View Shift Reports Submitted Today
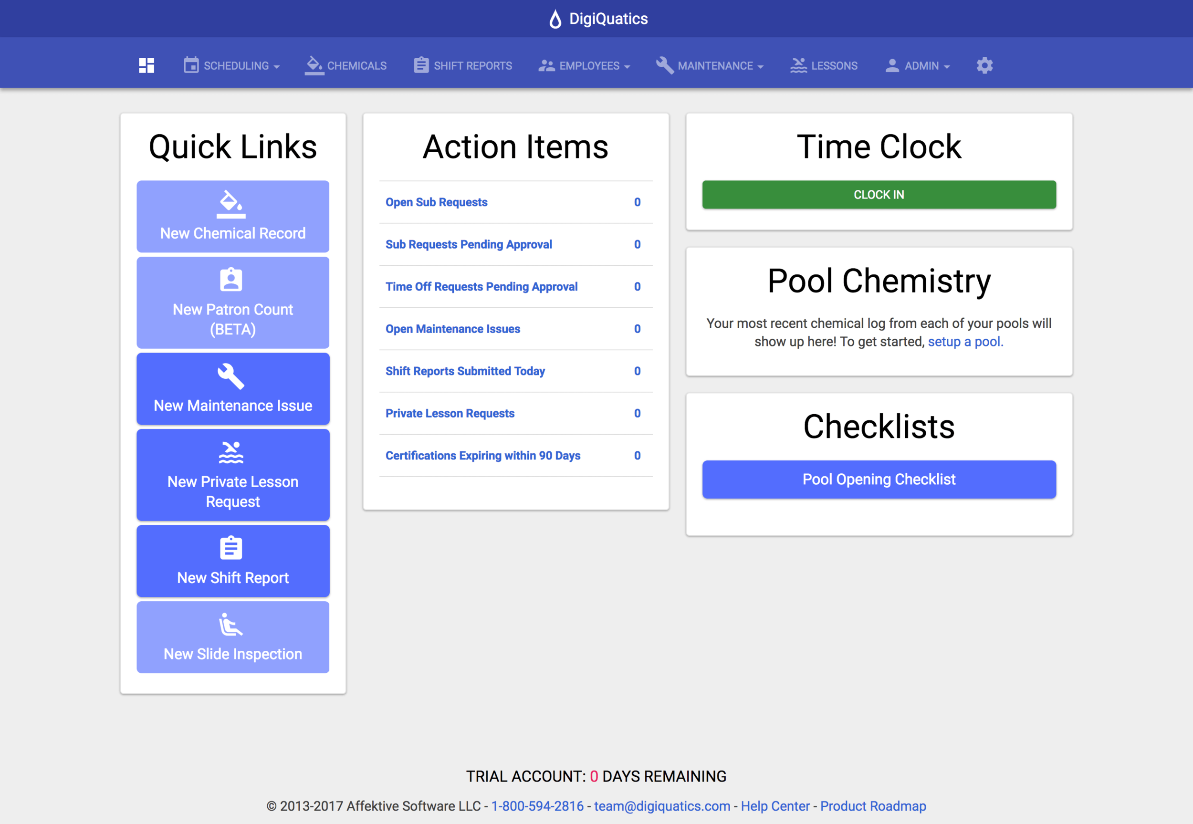 (x=465, y=371)
